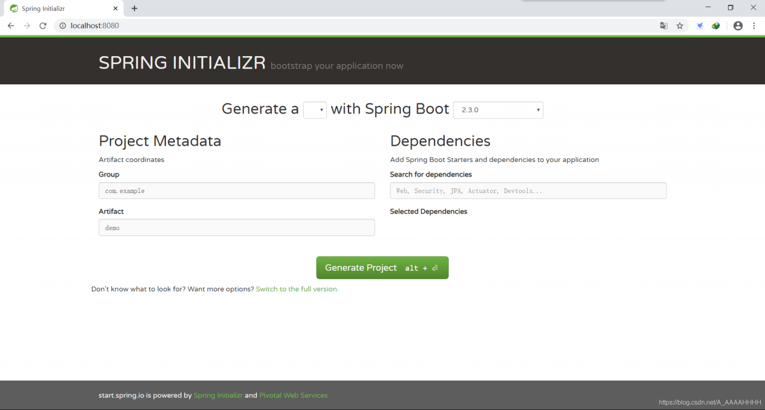The image size is (765, 410).
Task: Click the Google Translate icon in address bar
Action: 663,26
